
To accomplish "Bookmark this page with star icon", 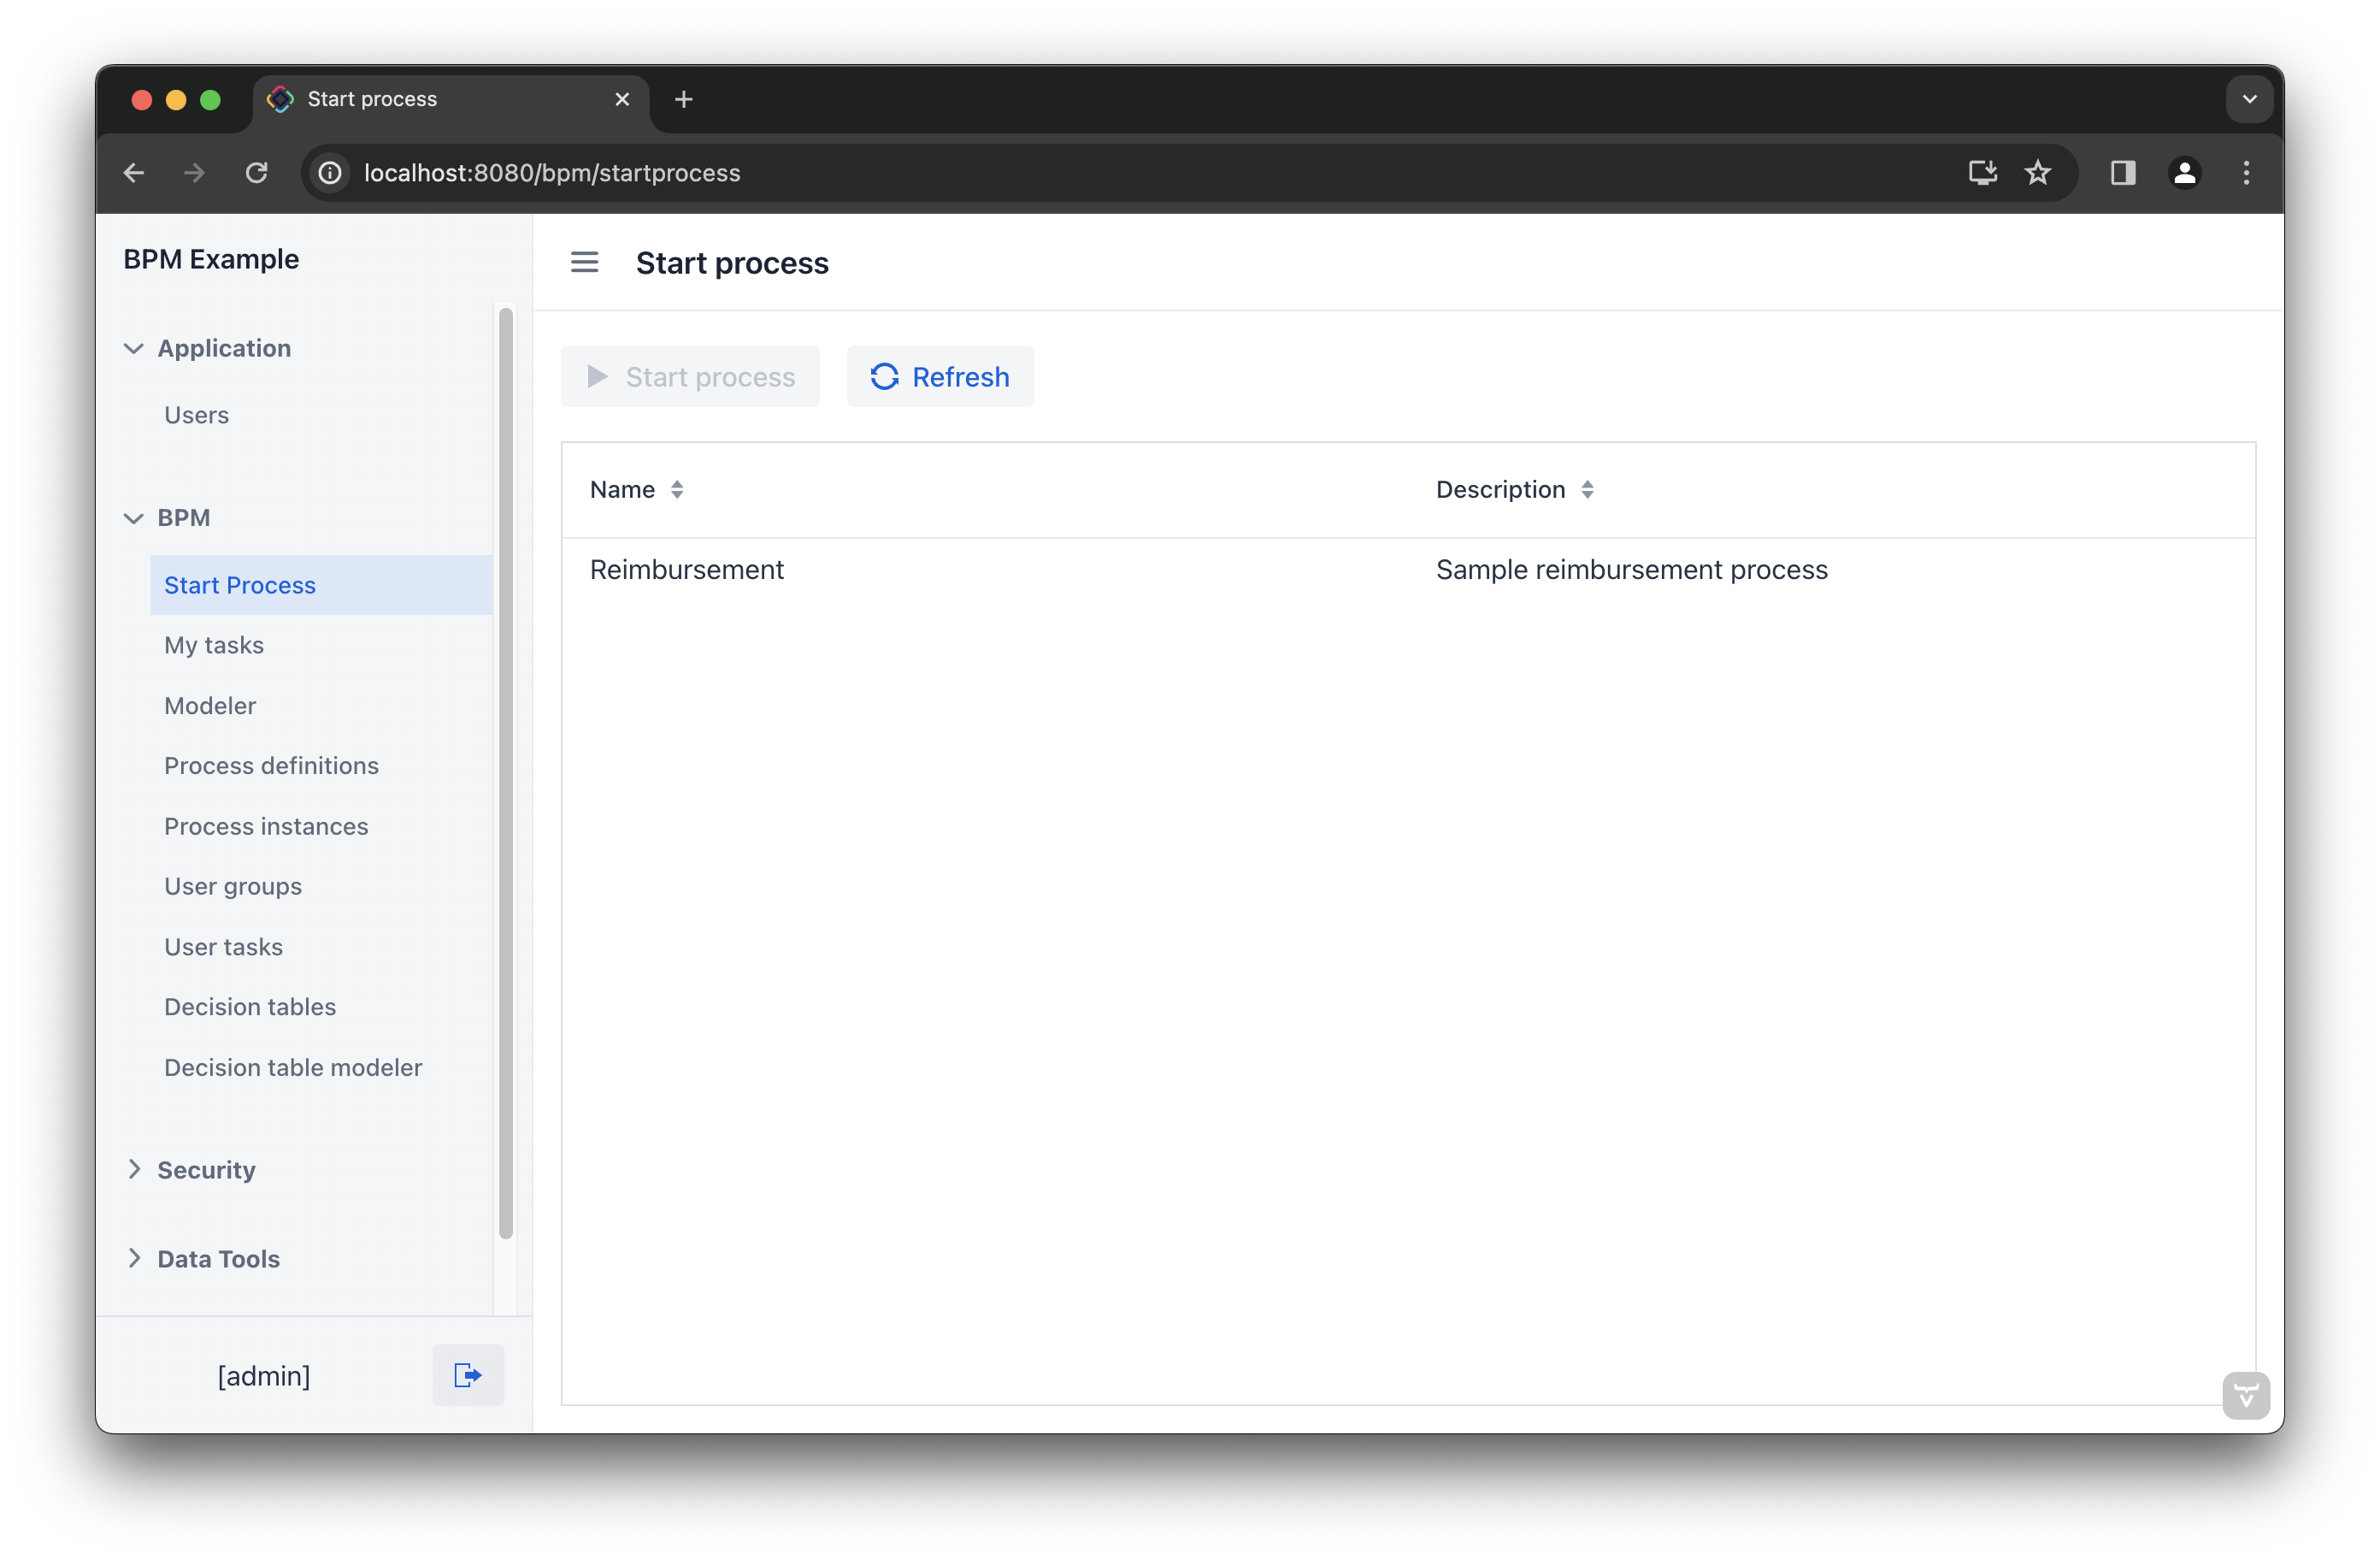I will coord(2037,173).
